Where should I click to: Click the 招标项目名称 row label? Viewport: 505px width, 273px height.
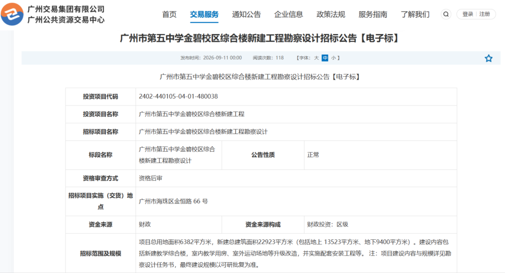pyautogui.click(x=101, y=132)
